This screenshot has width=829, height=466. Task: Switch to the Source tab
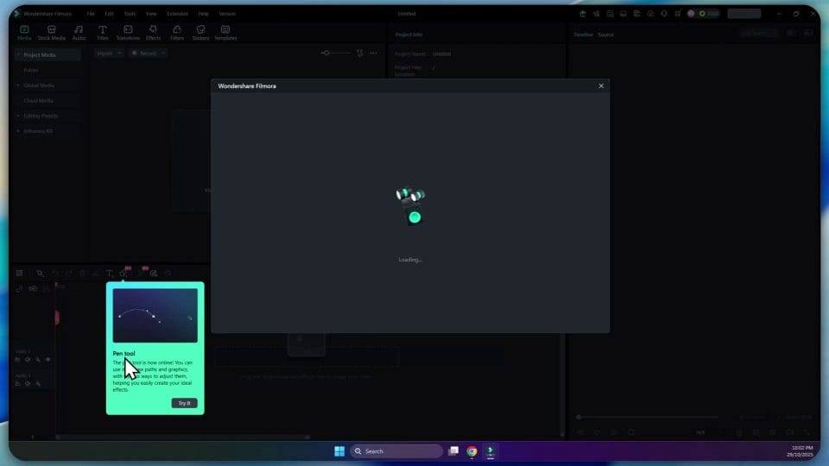(606, 35)
